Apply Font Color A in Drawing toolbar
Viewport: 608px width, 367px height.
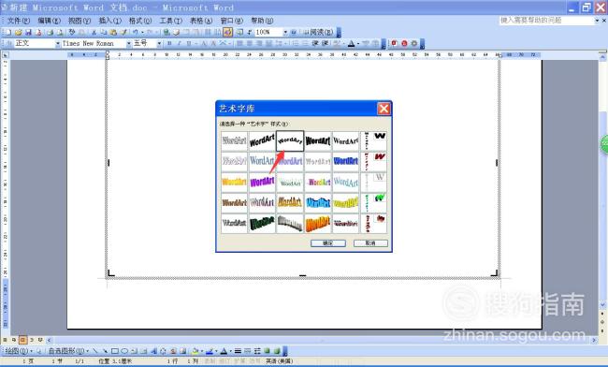coord(224,351)
